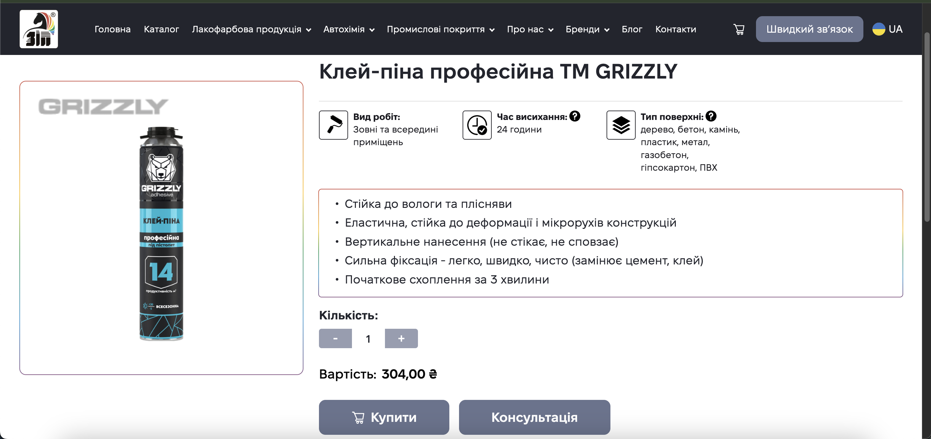Screen dimensions: 931x439
Task: Go to Головна page
Action: [112, 29]
